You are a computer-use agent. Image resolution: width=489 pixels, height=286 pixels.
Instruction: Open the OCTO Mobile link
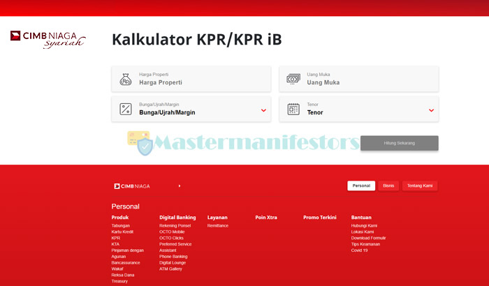[x=172, y=232]
